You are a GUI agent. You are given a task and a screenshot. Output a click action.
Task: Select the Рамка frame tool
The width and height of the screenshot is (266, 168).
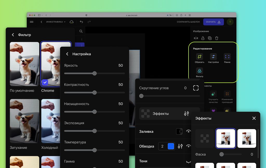(227, 58)
